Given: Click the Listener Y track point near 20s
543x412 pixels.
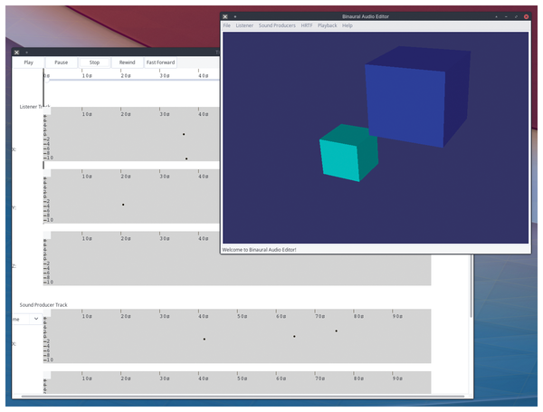Looking at the screenshot, I should (123, 205).
